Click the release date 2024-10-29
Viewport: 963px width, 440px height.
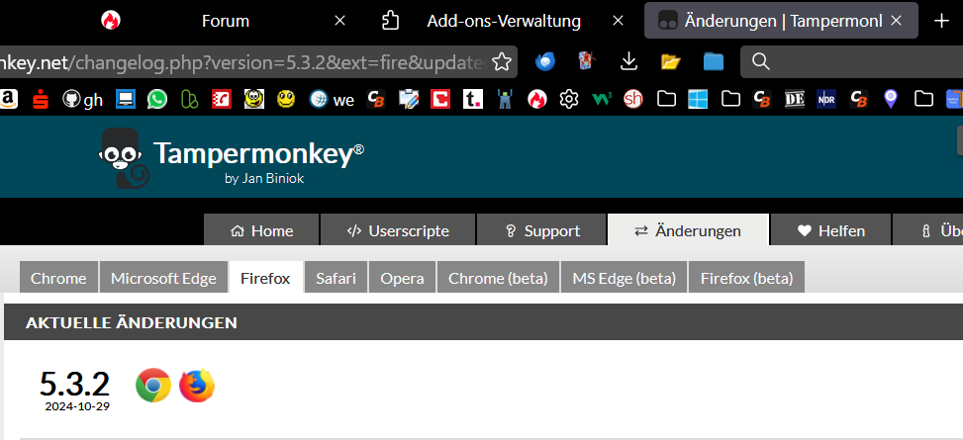click(x=77, y=406)
